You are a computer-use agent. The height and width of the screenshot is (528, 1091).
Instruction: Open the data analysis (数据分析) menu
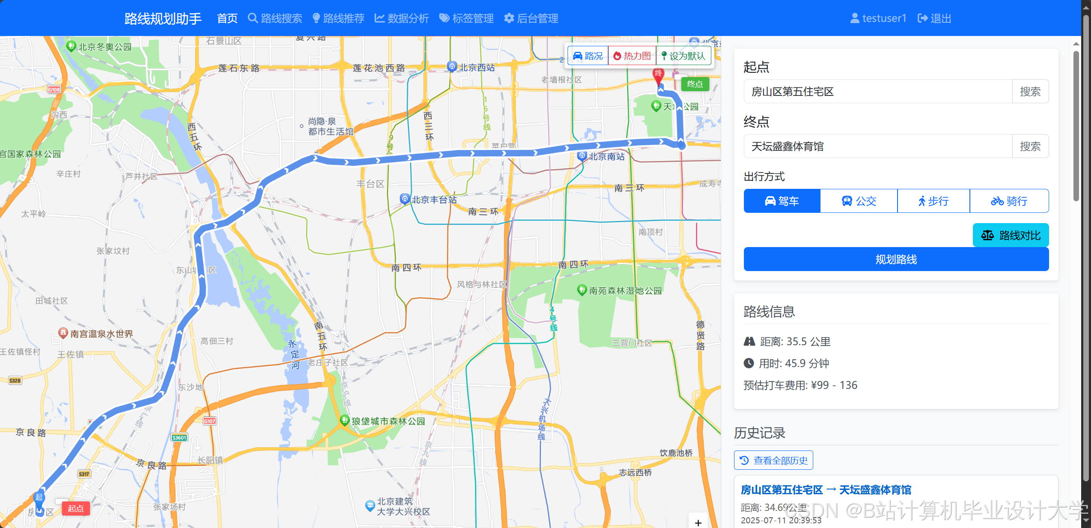tap(401, 18)
